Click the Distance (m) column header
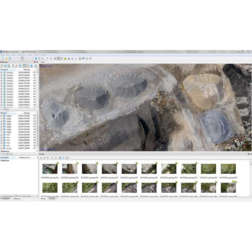The image size is (252, 252). 24,158
